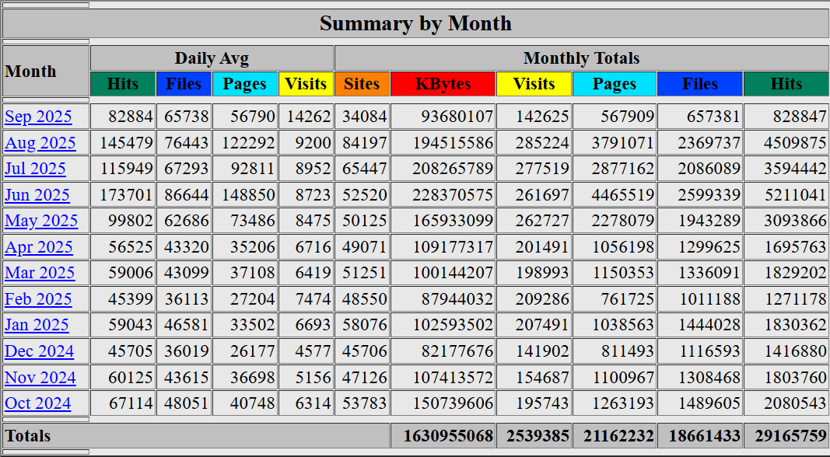Open the Jan 2025 link
This screenshot has height=457, width=830.
point(37,325)
